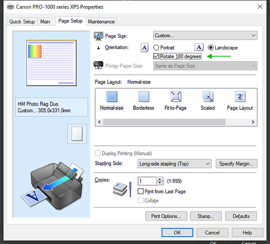Decrease copies with down spinner arrow
Screen dimensions: 270x244
pos(160,183)
